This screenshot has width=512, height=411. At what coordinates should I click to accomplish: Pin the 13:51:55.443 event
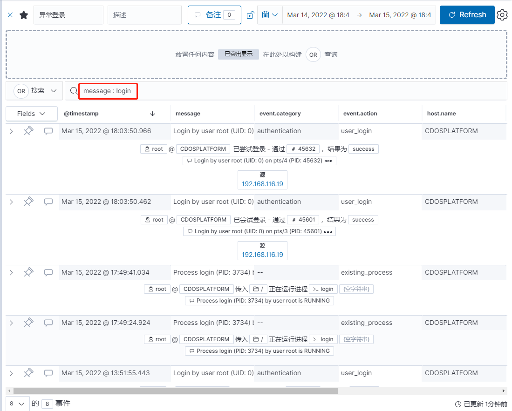28,373
